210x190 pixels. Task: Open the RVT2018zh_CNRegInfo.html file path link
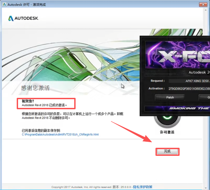tap(60, 134)
